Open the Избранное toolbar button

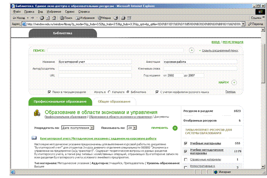coord(85,18)
